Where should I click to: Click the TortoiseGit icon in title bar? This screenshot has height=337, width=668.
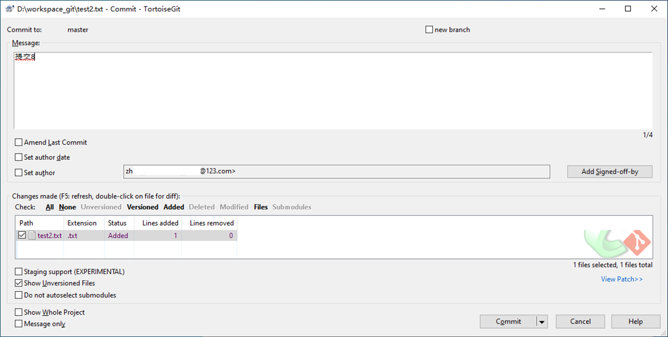(x=10, y=9)
